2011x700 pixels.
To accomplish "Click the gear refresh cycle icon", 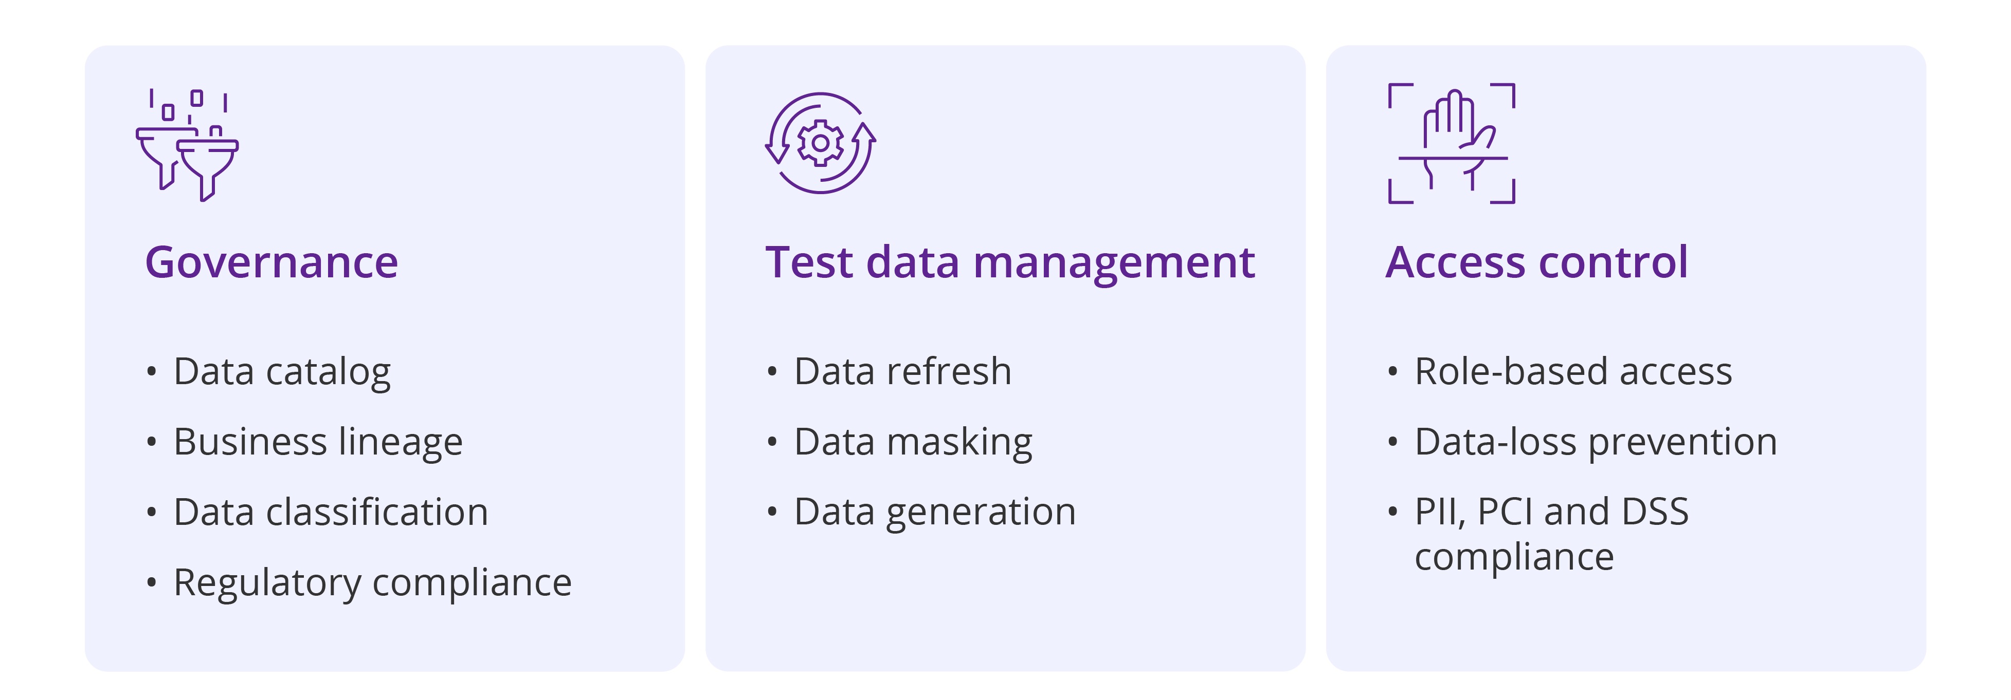I will click(x=820, y=143).
